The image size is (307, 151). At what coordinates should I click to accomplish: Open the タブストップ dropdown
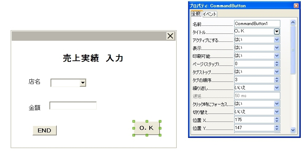(277, 72)
